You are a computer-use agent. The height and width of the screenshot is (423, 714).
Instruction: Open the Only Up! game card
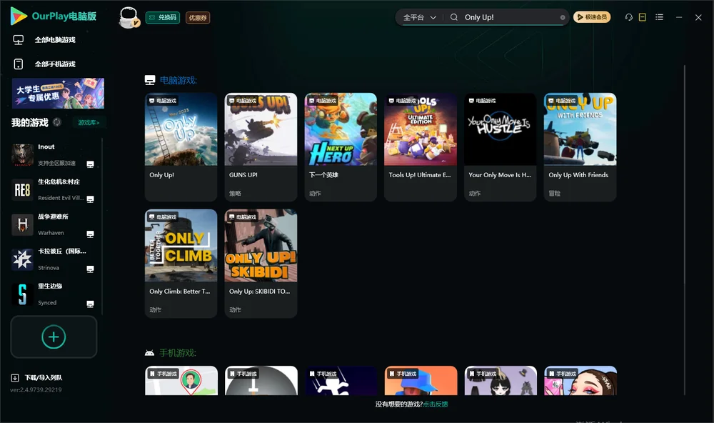[181, 147]
